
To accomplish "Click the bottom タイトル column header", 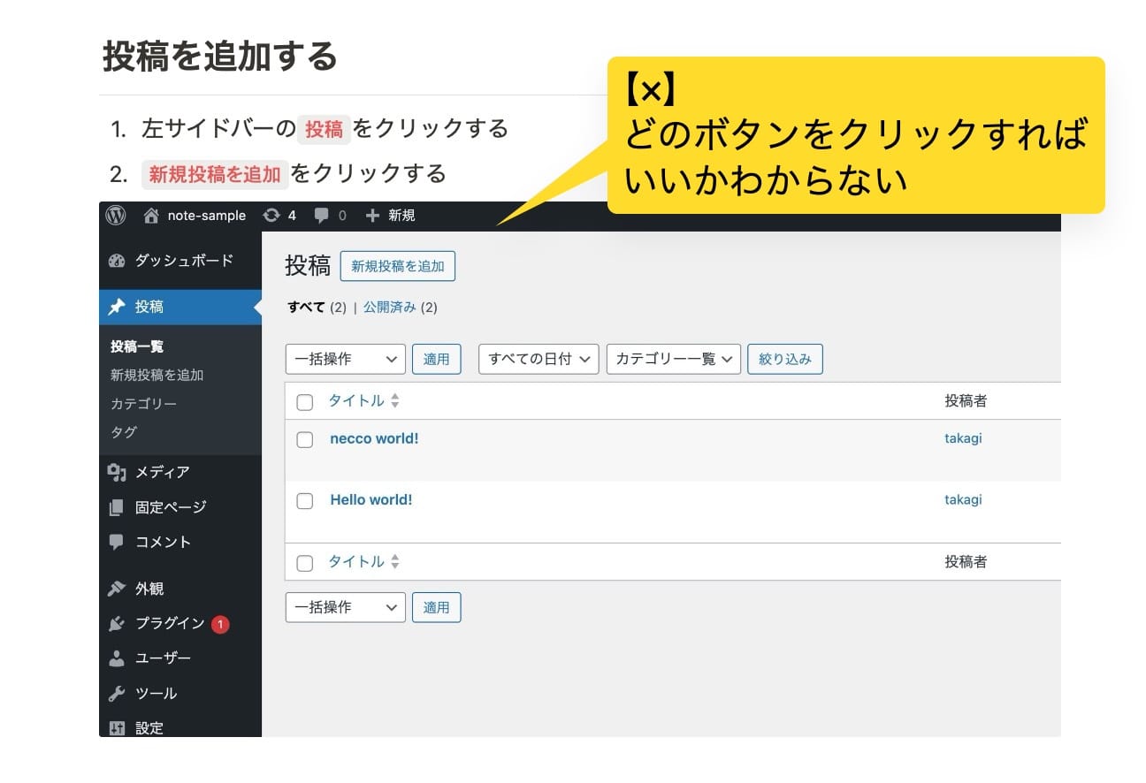I will click(356, 562).
